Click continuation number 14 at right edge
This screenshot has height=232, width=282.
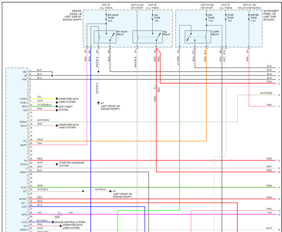[x=279, y=215]
